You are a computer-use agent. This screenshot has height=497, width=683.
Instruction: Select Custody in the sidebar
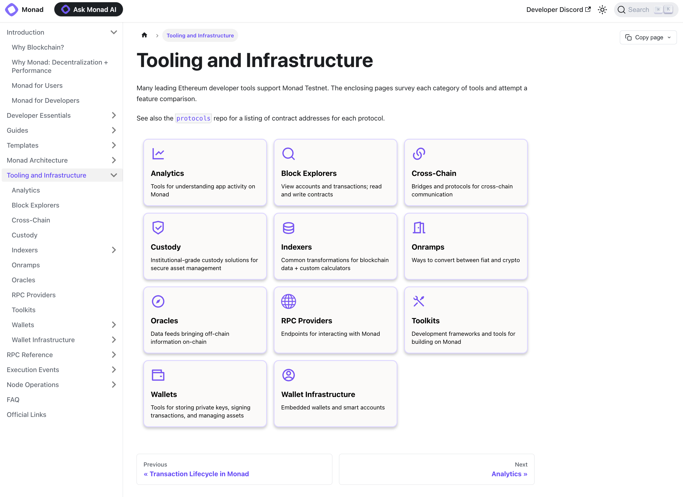coord(24,235)
